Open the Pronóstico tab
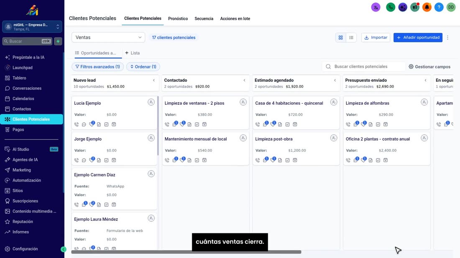 (178, 19)
